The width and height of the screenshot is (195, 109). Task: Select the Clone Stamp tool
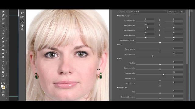tap(3, 34)
